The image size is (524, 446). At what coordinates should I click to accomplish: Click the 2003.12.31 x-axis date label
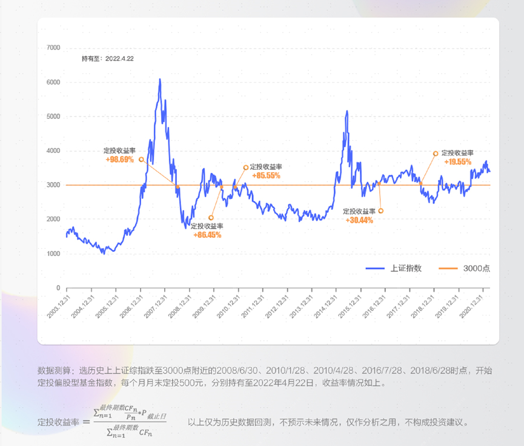pos(59,306)
